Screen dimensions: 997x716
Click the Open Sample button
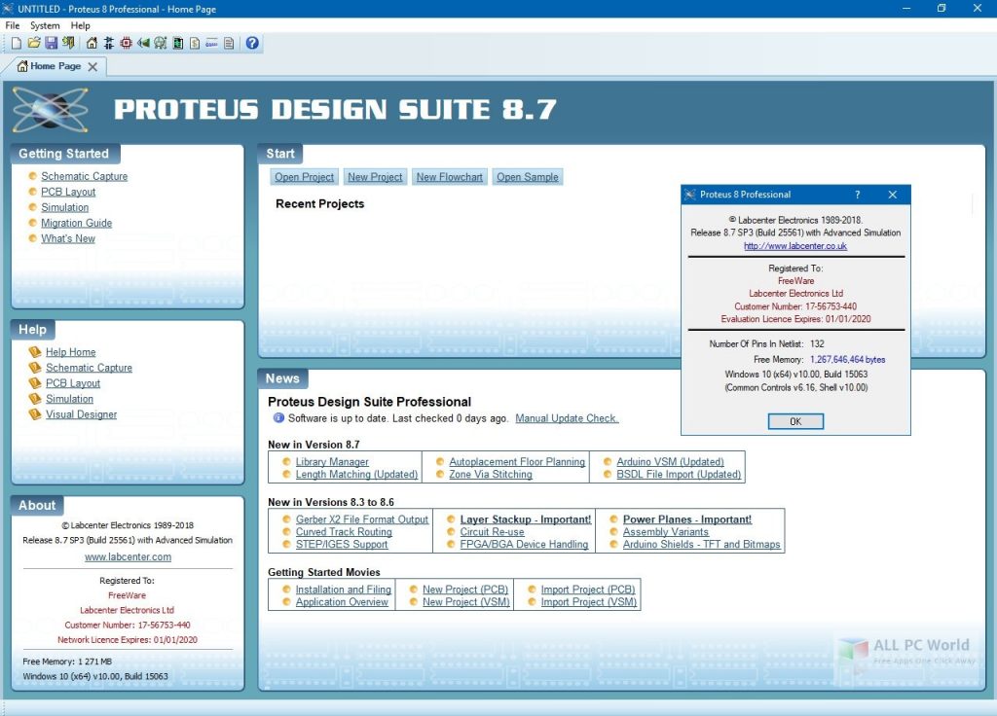527,177
